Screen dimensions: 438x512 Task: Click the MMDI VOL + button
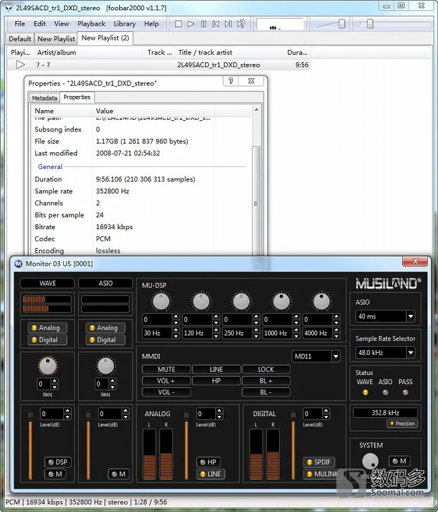click(166, 381)
